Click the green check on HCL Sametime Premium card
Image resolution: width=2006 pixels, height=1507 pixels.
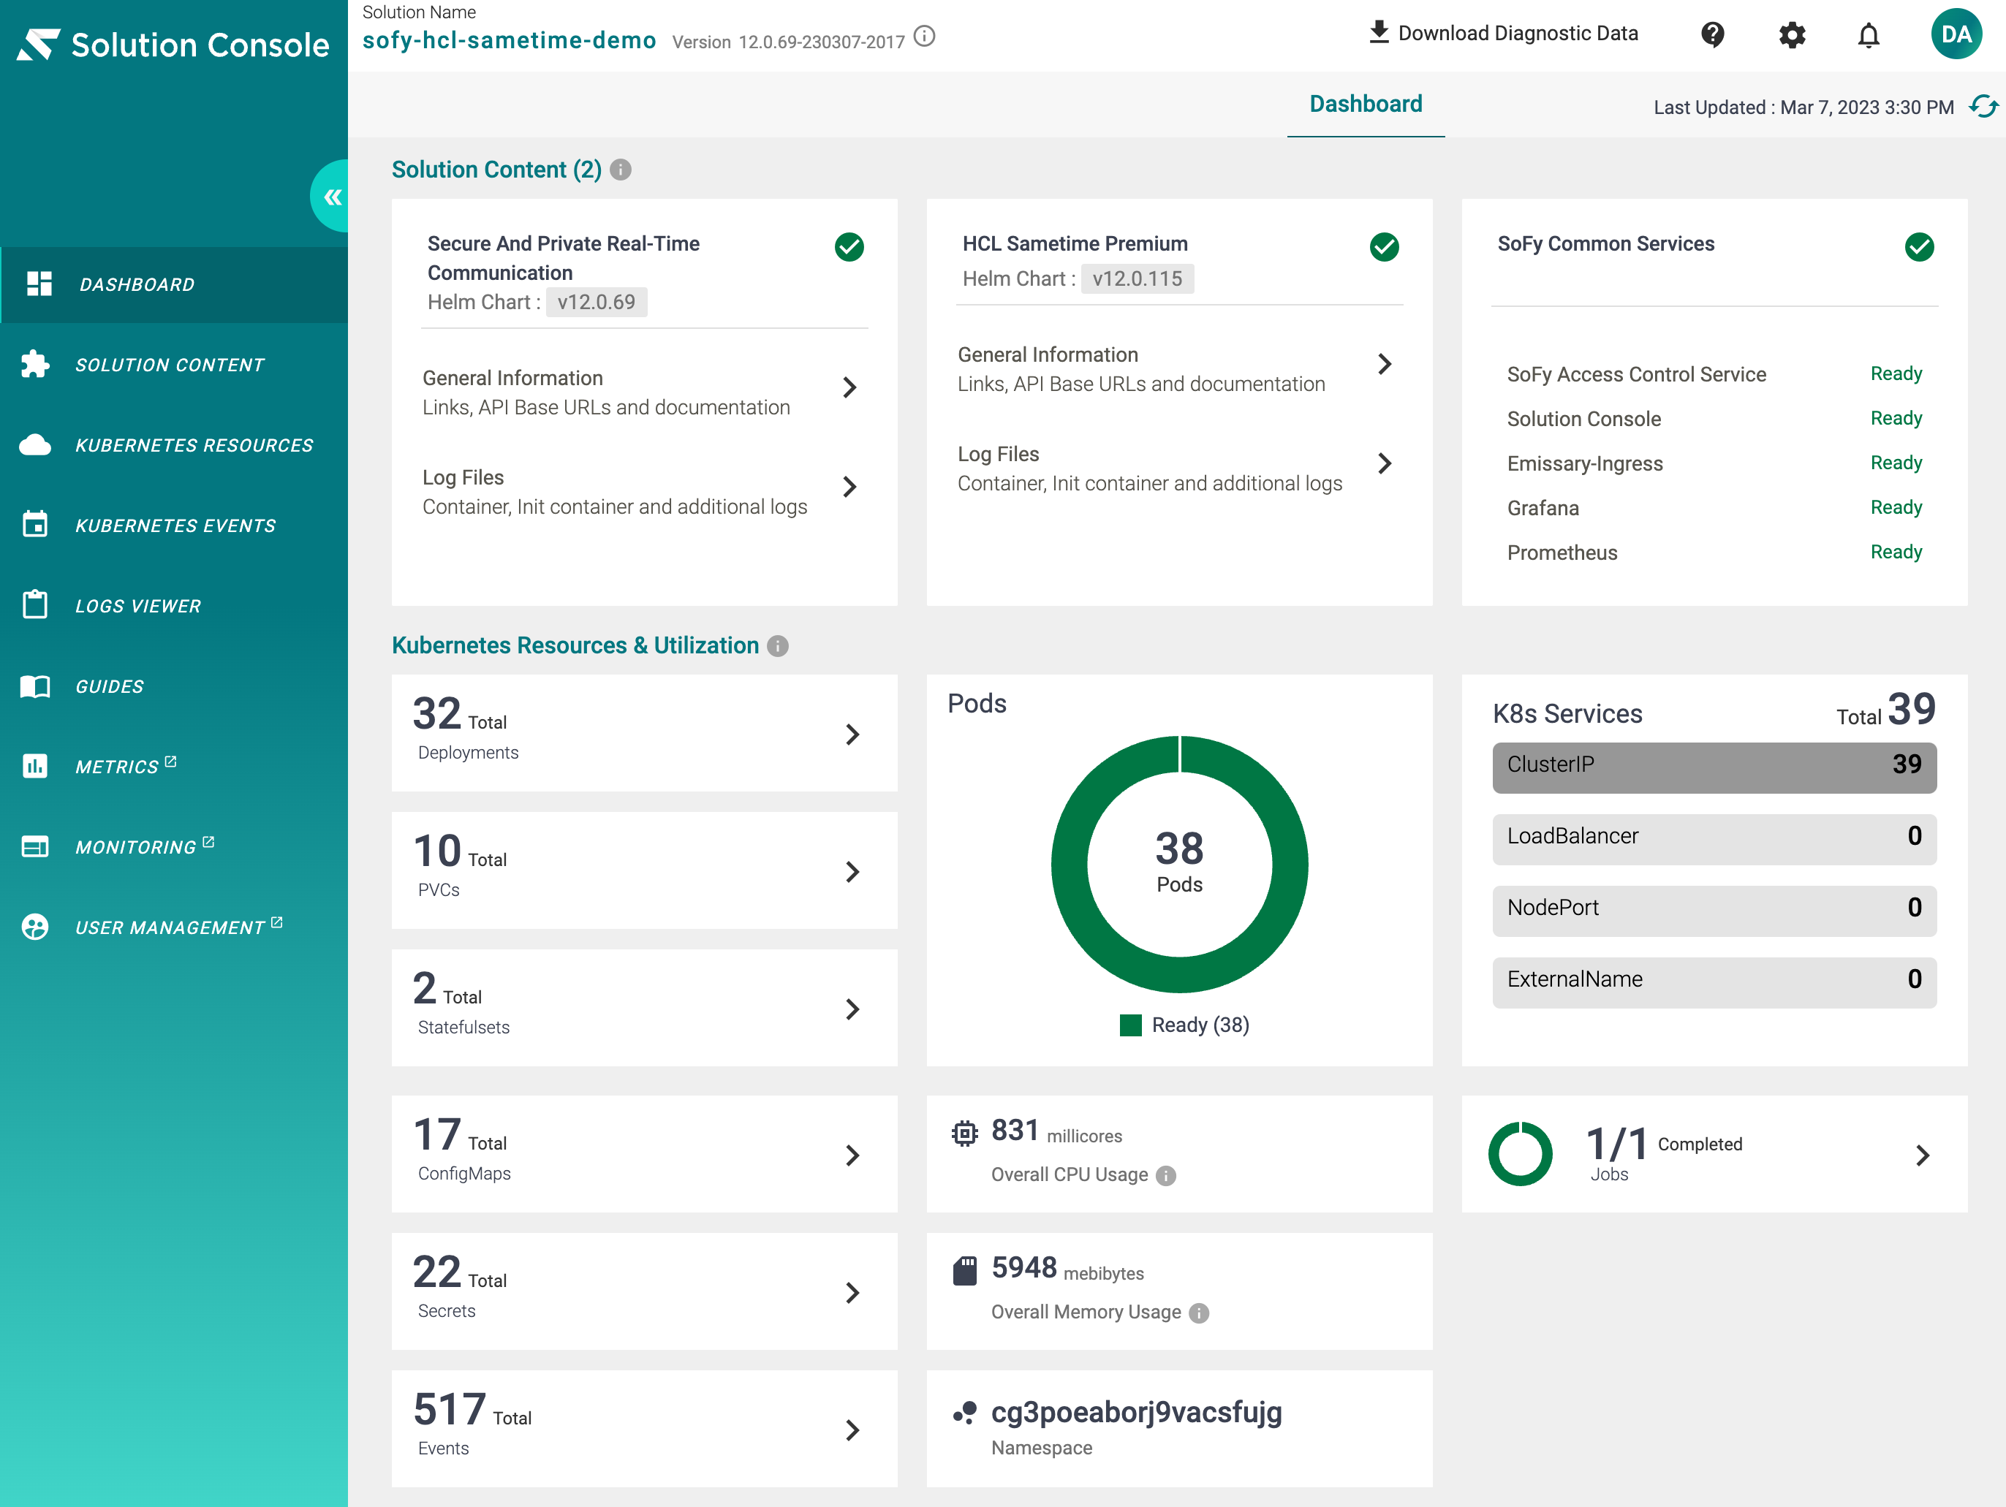coord(1384,246)
